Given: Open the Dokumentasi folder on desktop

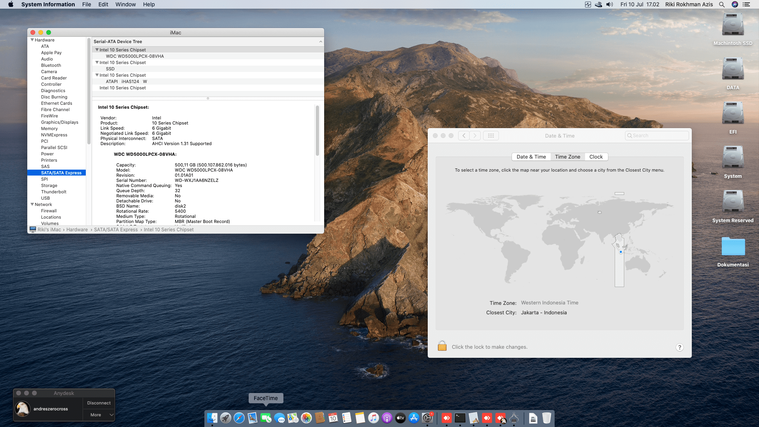Looking at the screenshot, I should click(x=733, y=247).
